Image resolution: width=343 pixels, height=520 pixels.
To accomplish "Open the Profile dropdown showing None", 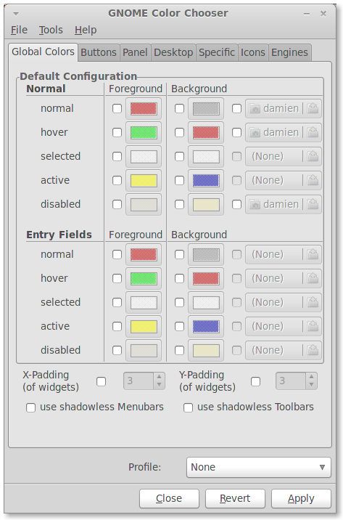I will (x=259, y=467).
